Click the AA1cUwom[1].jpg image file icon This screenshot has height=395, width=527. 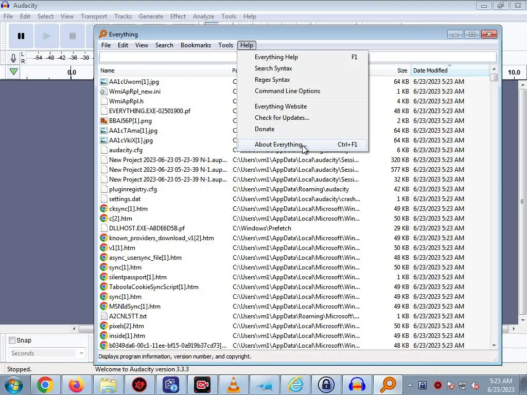[x=104, y=82]
